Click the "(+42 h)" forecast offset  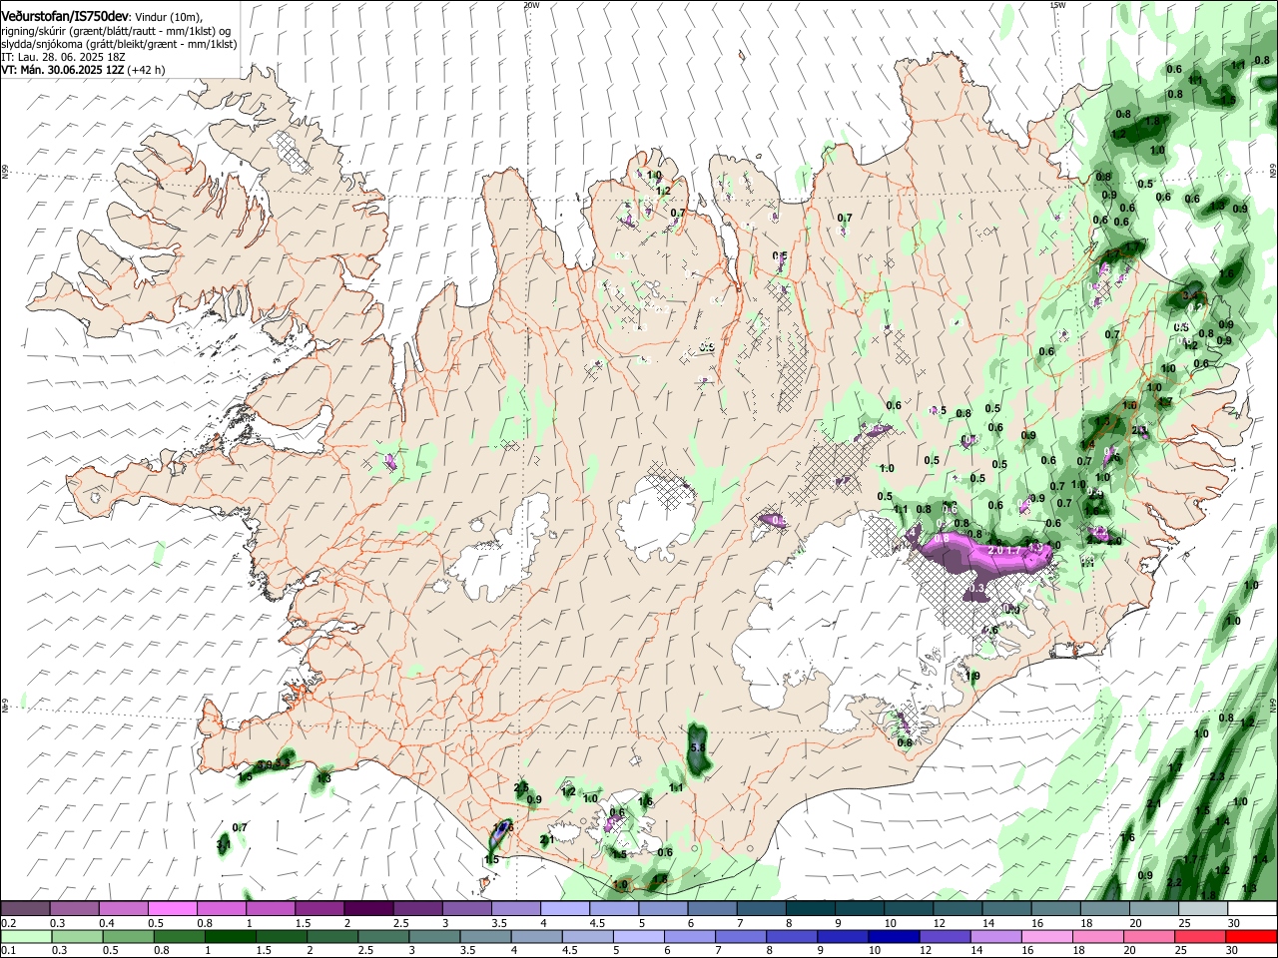coord(146,70)
